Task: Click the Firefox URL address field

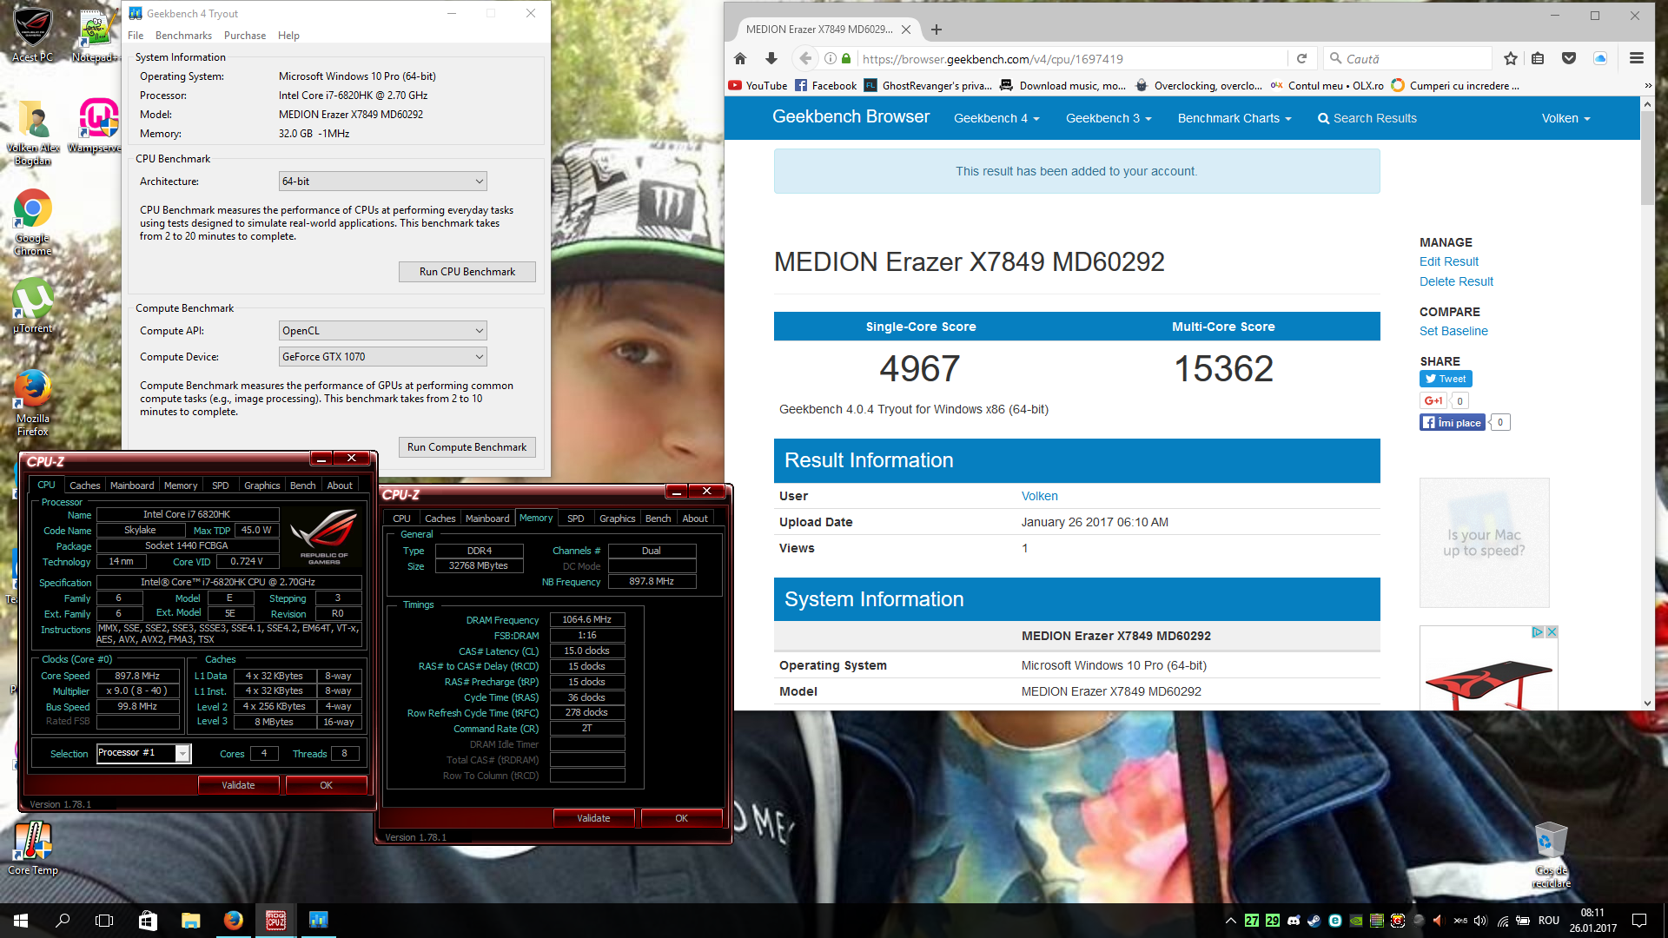Action: click(x=1072, y=59)
